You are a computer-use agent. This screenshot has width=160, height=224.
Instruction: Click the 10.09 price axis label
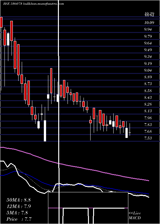(149, 23)
